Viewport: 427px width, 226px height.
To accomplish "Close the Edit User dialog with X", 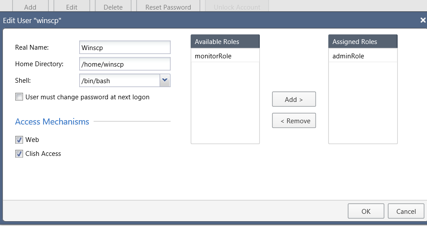I will (423, 20).
